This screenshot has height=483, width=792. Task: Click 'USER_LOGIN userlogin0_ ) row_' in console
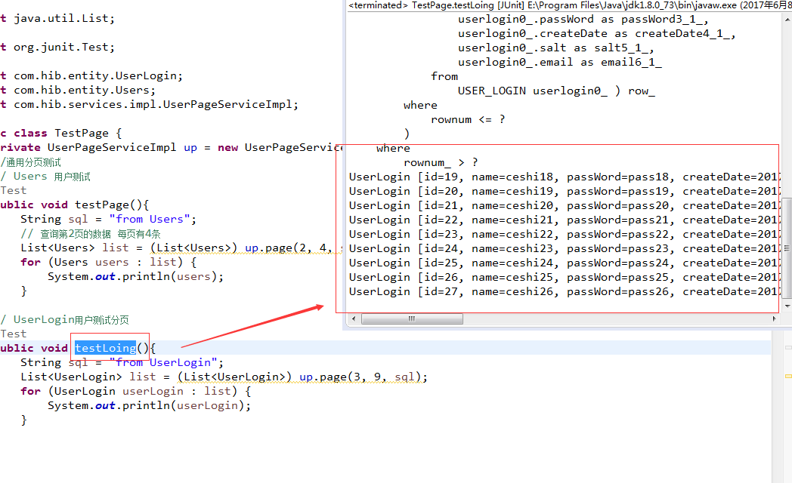(556, 91)
